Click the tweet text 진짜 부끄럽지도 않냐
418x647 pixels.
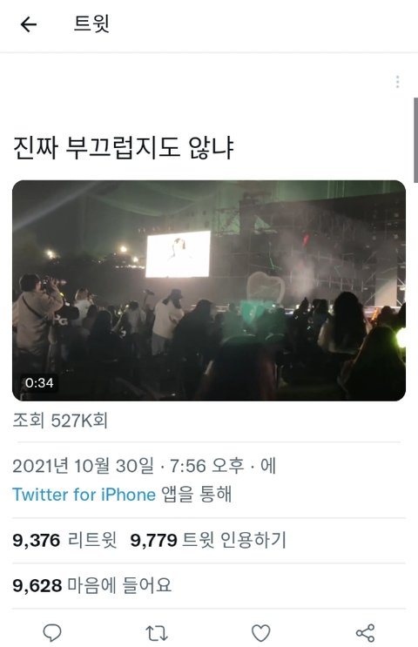pyautogui.click(x=124, y=147)
